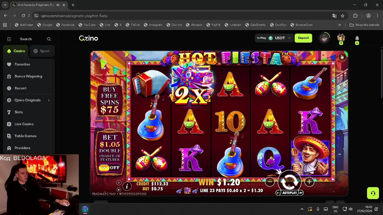The width and height of the screenshot is (383, 215).
Task: Open Table Games category
Action: coord(25,136)
